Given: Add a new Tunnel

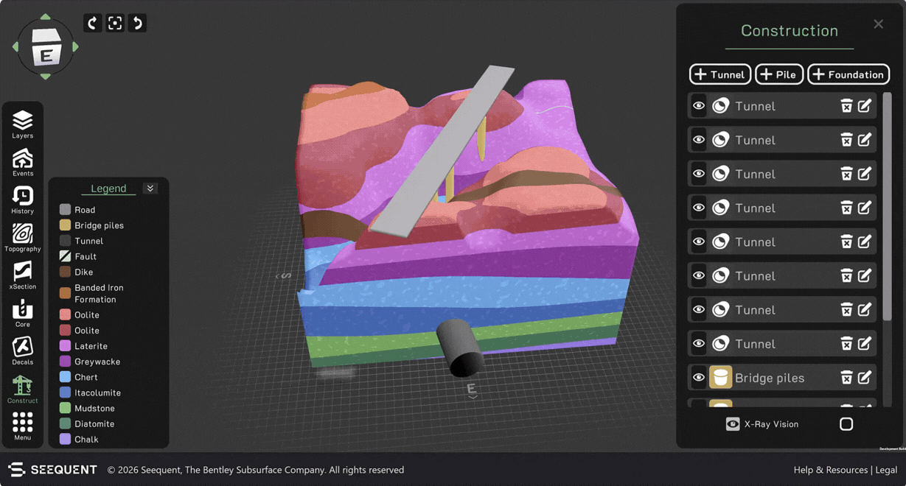Looking at the screenshot, I should pyautogui.click(x=720, y=74).
